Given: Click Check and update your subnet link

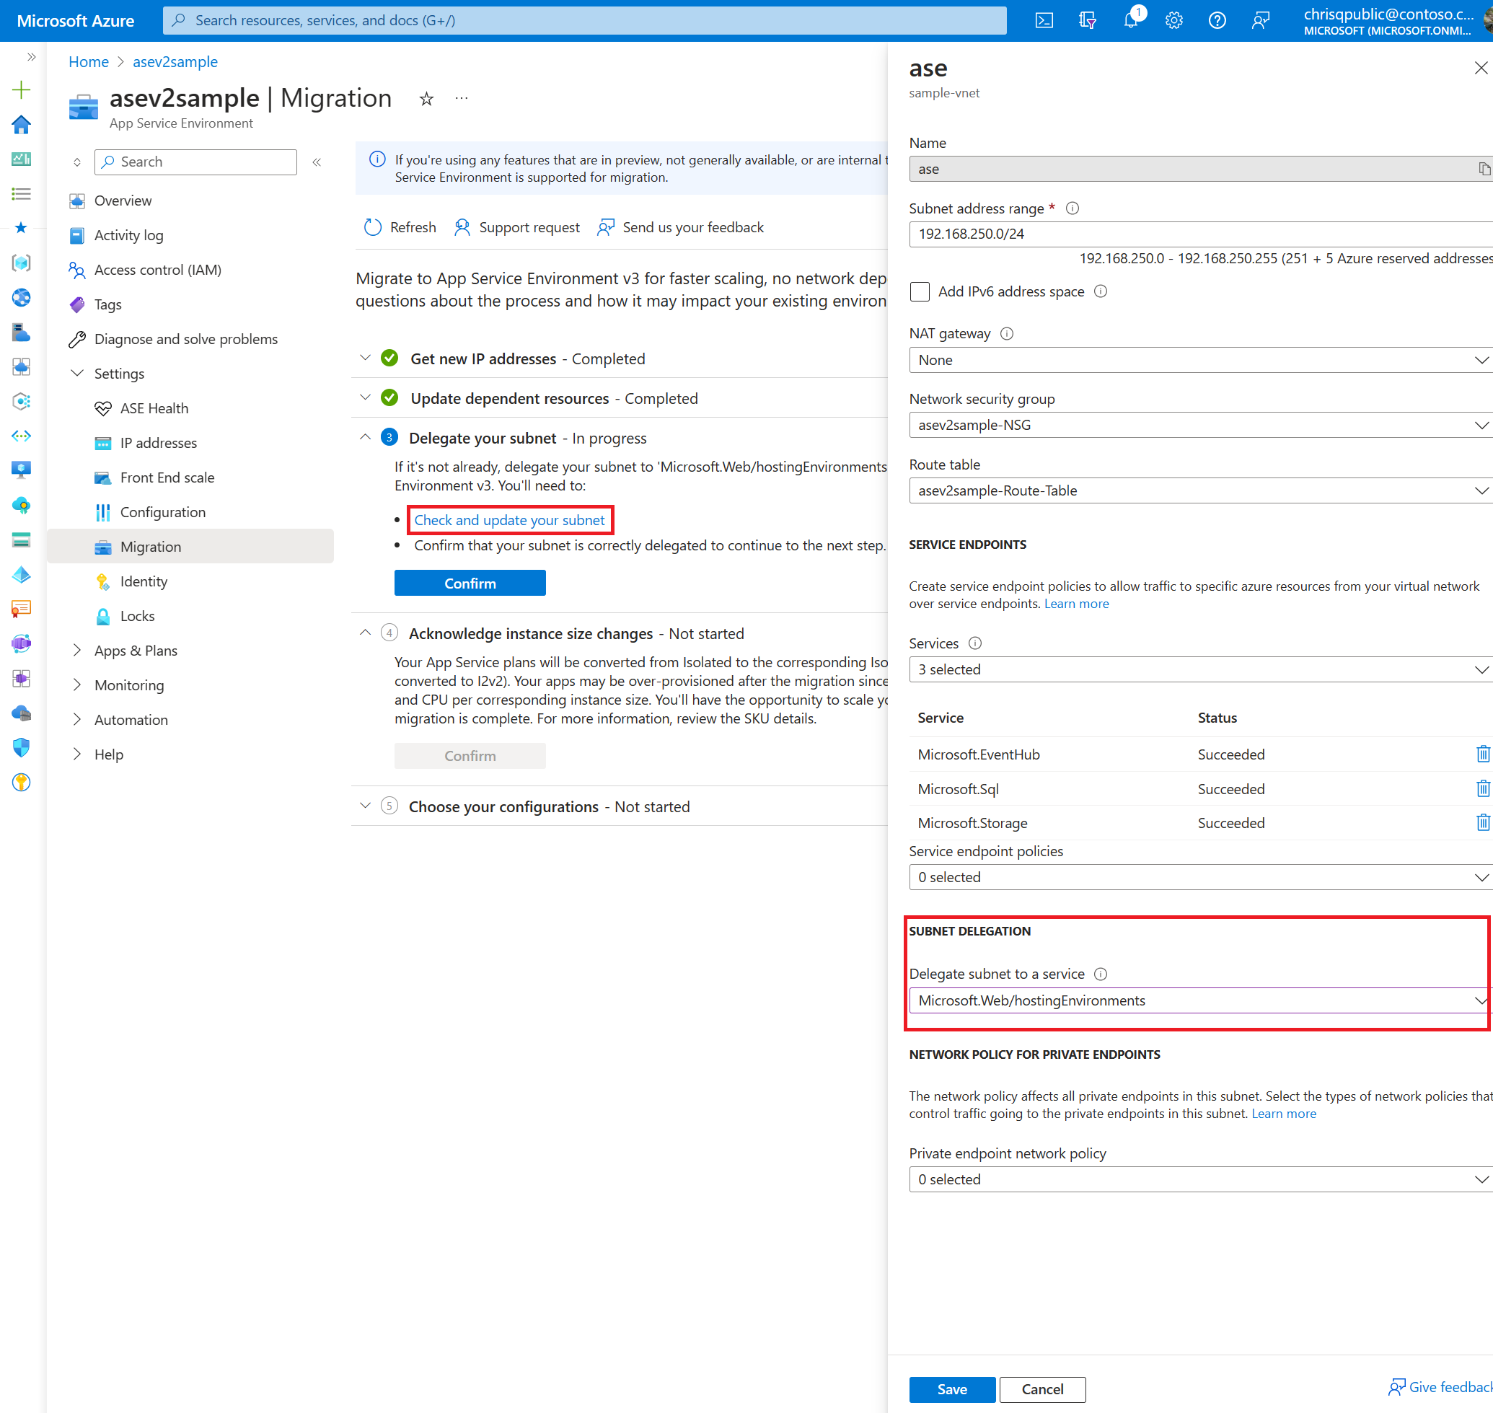Looking at the screenshot, I should (x=510, y=519).
